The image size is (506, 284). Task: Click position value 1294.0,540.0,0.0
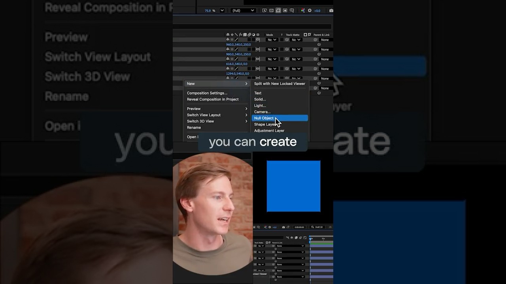coord(238,73)
